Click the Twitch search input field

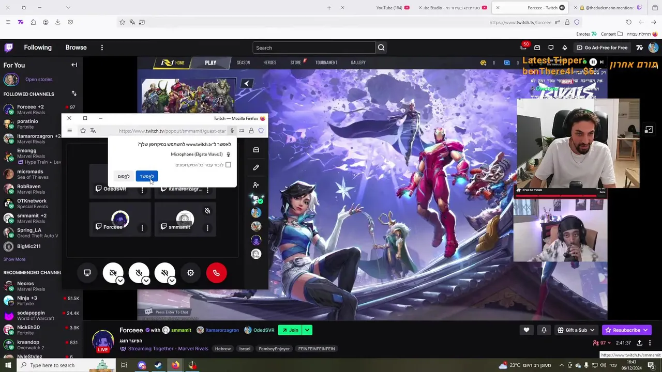pos(314,48)
